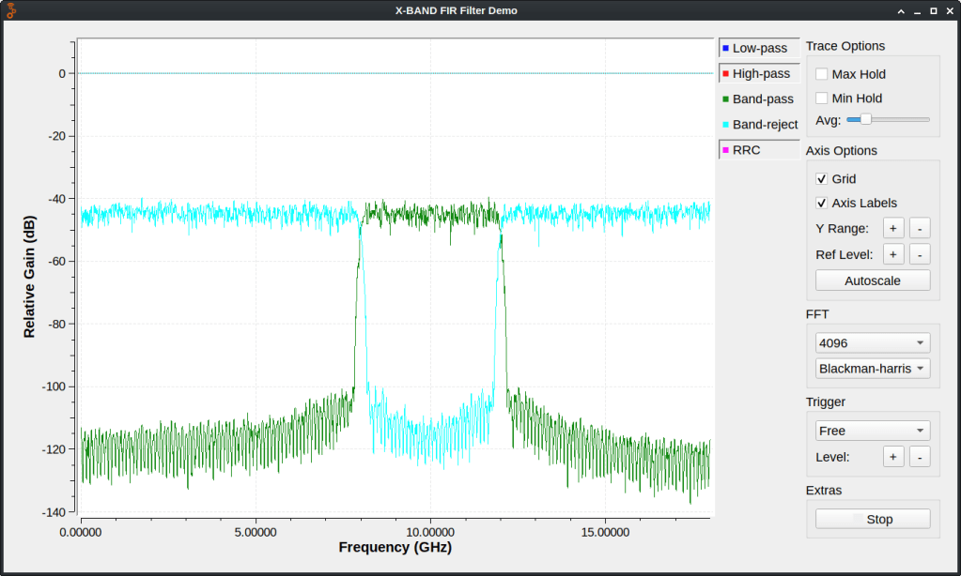This screenshot has width=961, height=576.
Task: Increase Y Range with plus button
Action: point(893,228)
